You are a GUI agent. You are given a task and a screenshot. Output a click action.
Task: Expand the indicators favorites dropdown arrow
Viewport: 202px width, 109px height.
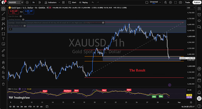(x=59, y=2)
